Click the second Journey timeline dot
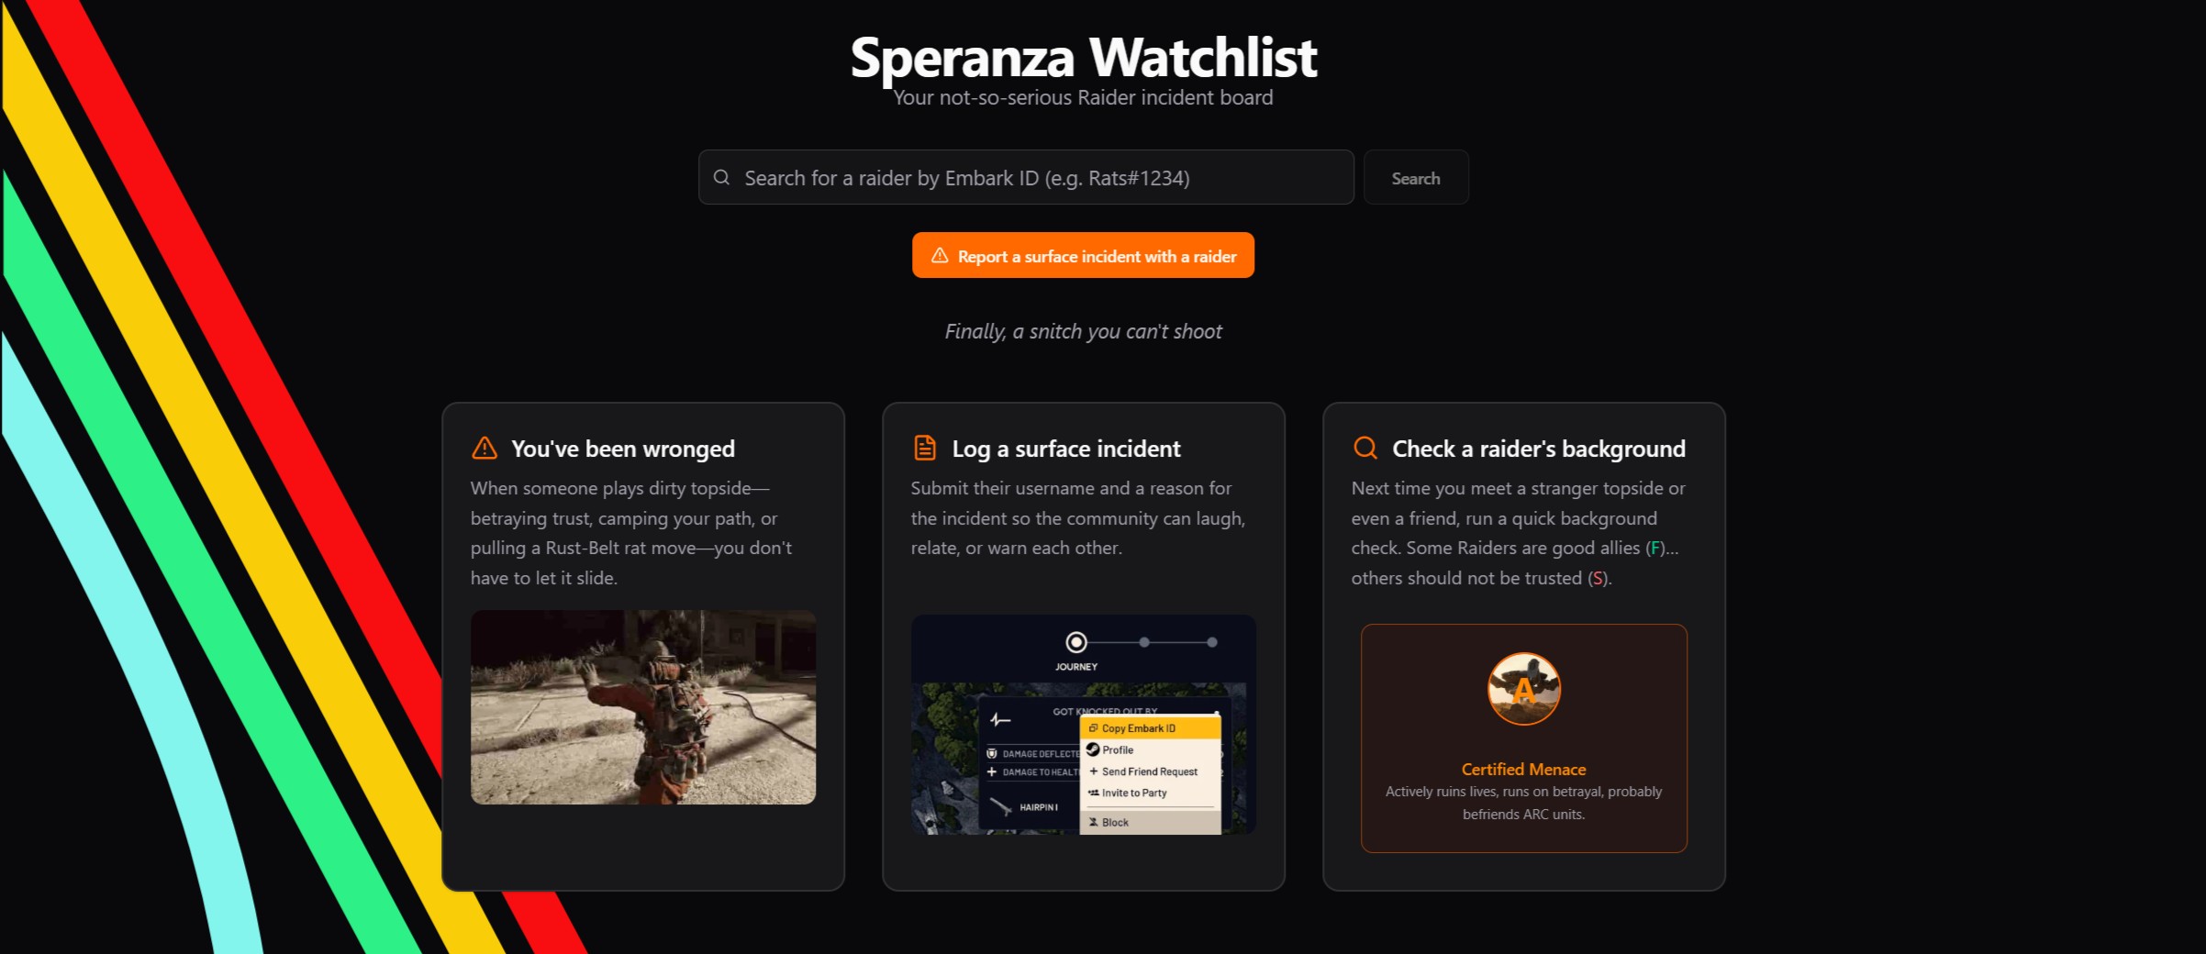This screenshot has width=2206, height=954. click(x=1144, y=642)
